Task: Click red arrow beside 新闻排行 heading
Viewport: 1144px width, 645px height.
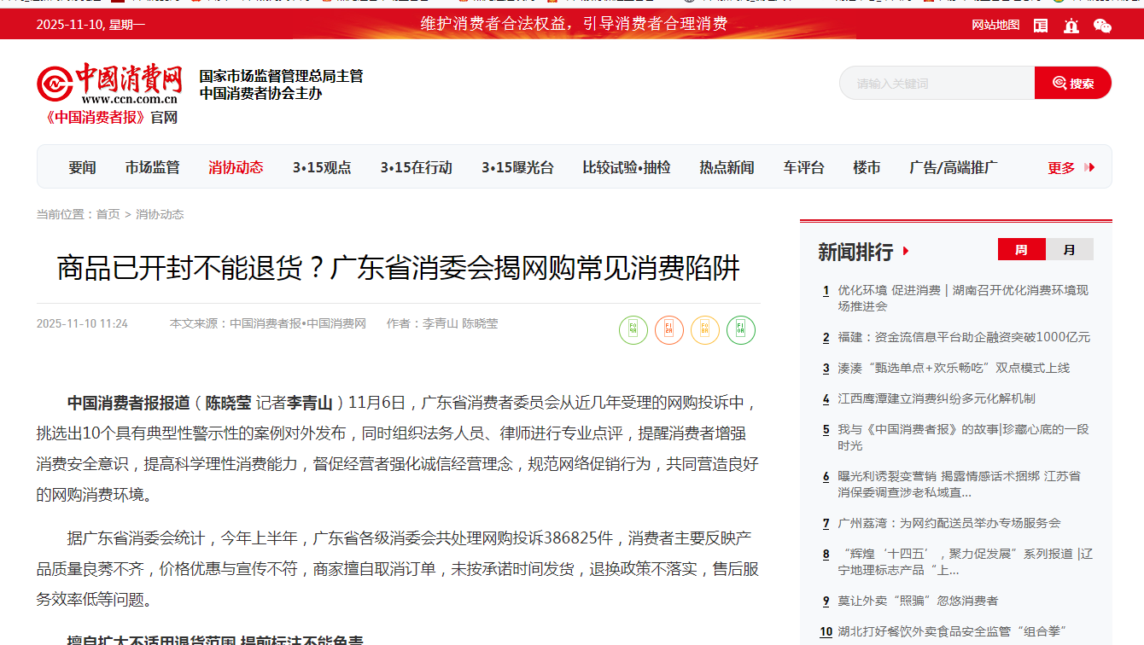Action: pos(906,252)
